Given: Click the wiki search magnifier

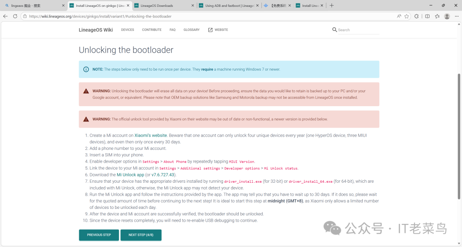Looking at the screenshot, I should [x=335, y=30].
